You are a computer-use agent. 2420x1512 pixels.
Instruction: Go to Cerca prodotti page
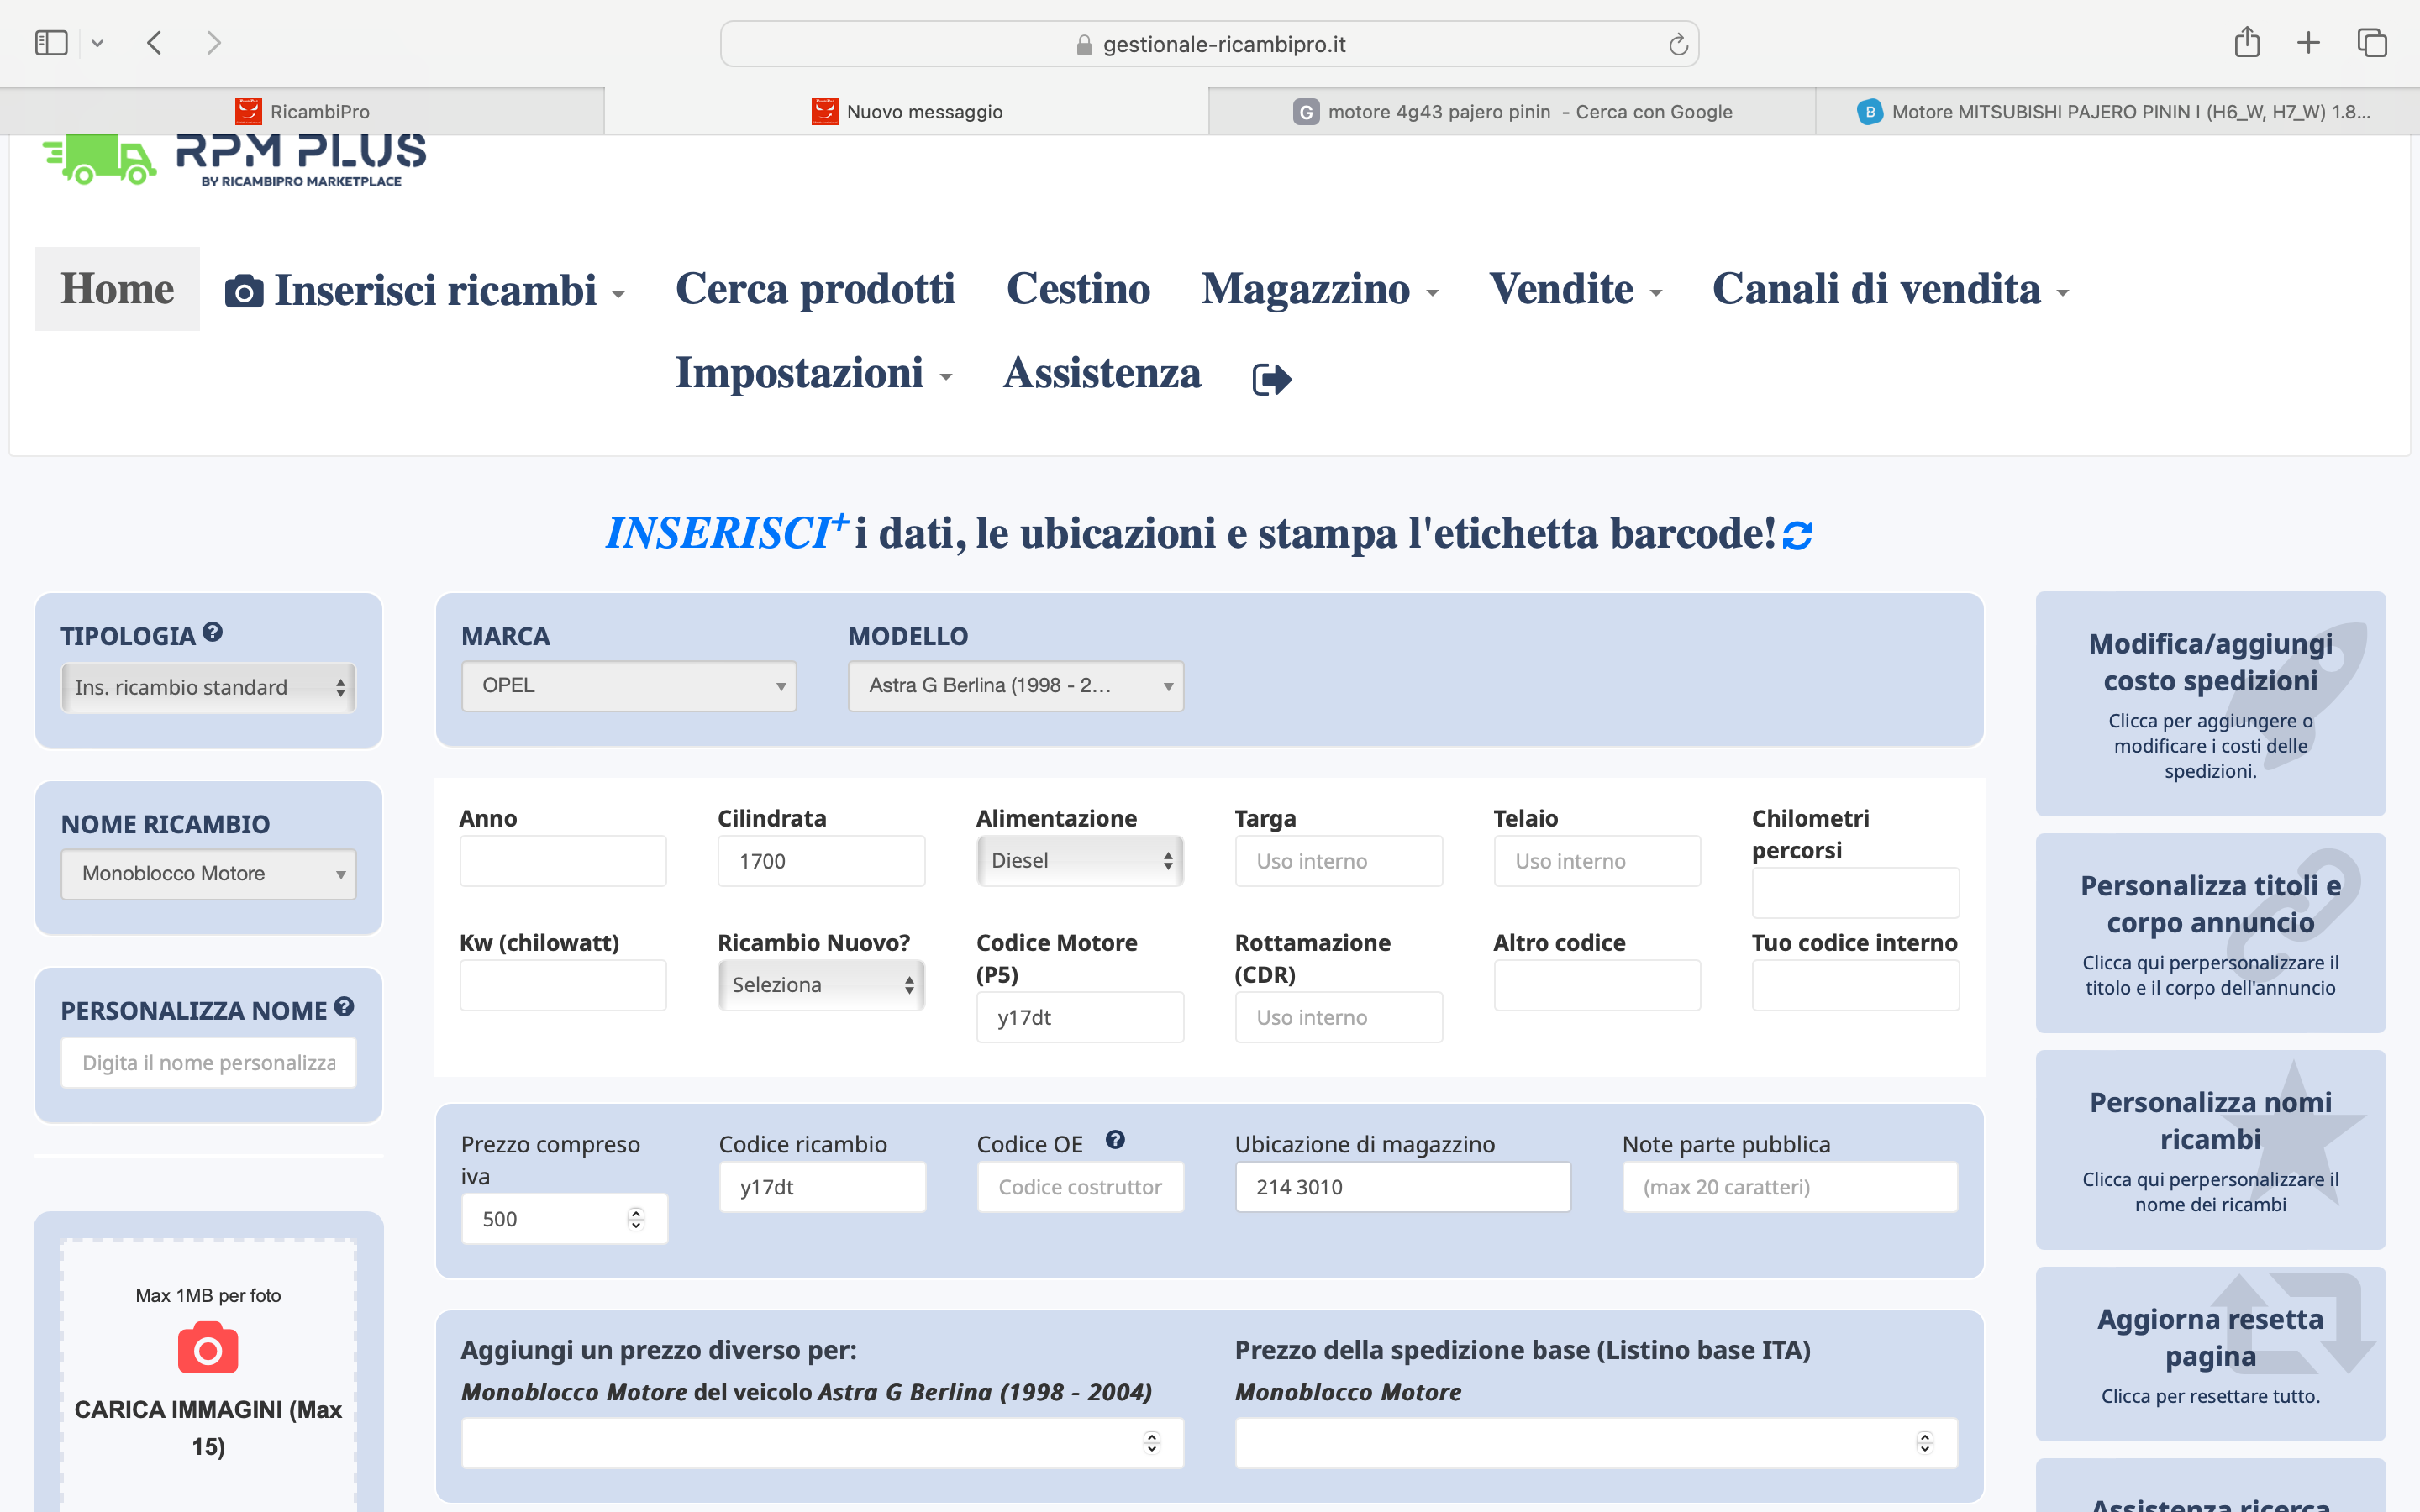click(815, 289)
